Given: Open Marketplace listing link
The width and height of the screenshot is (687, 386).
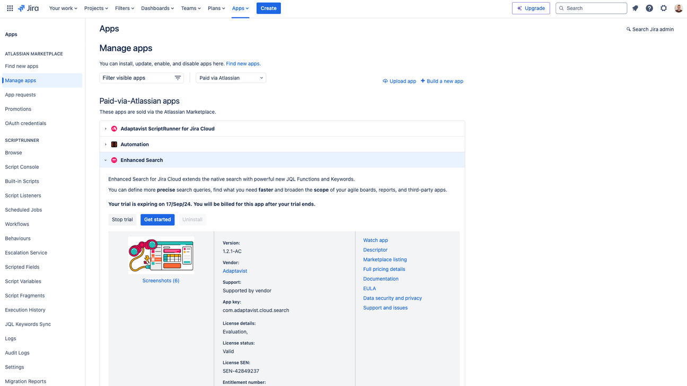Looking at the screenshot, I should (385, 259).
